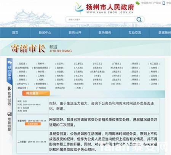Screen dimensions: 171x155
Task: Click the 供电公司 link
Action: 60,88
